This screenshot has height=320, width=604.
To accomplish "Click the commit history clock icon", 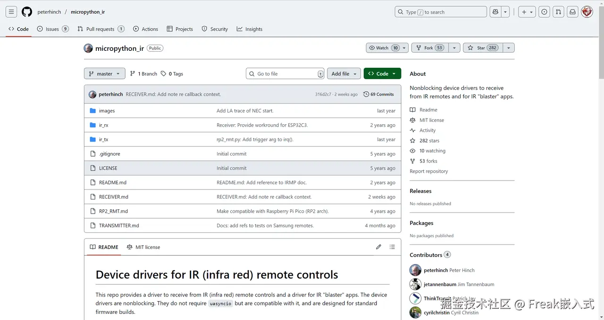I will [366, 94].
